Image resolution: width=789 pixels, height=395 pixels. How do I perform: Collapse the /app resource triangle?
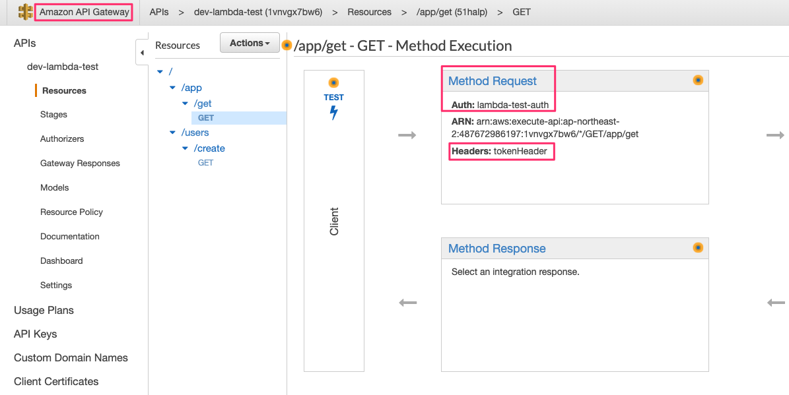(x=172, y=88)
